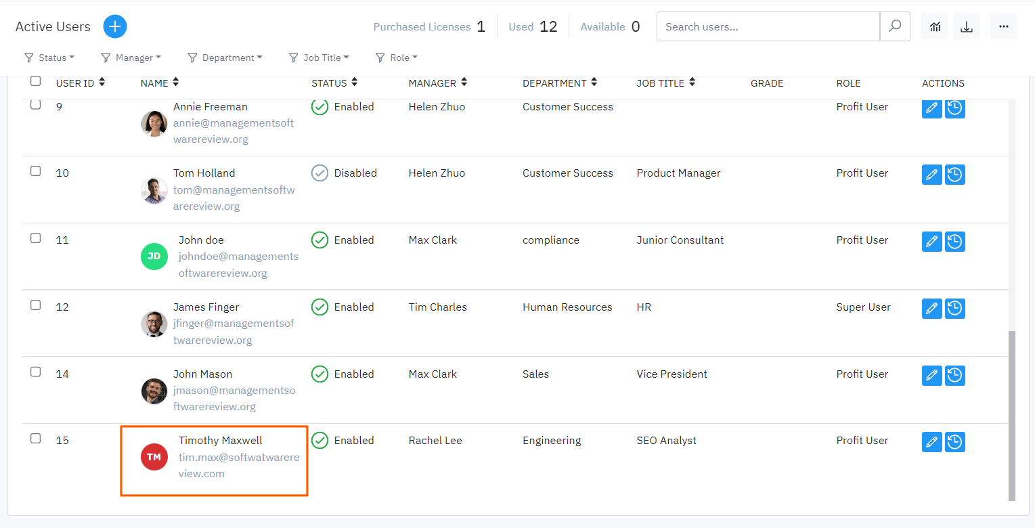Image resolution: width=1035 pixels, height=528 pixels.
Task: View history for John Mason
Action: coord(954,376)
